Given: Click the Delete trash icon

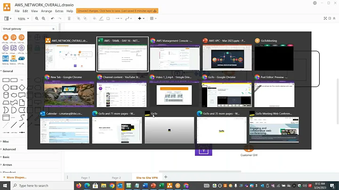Looking at the screenshot, I should point(69,18).
